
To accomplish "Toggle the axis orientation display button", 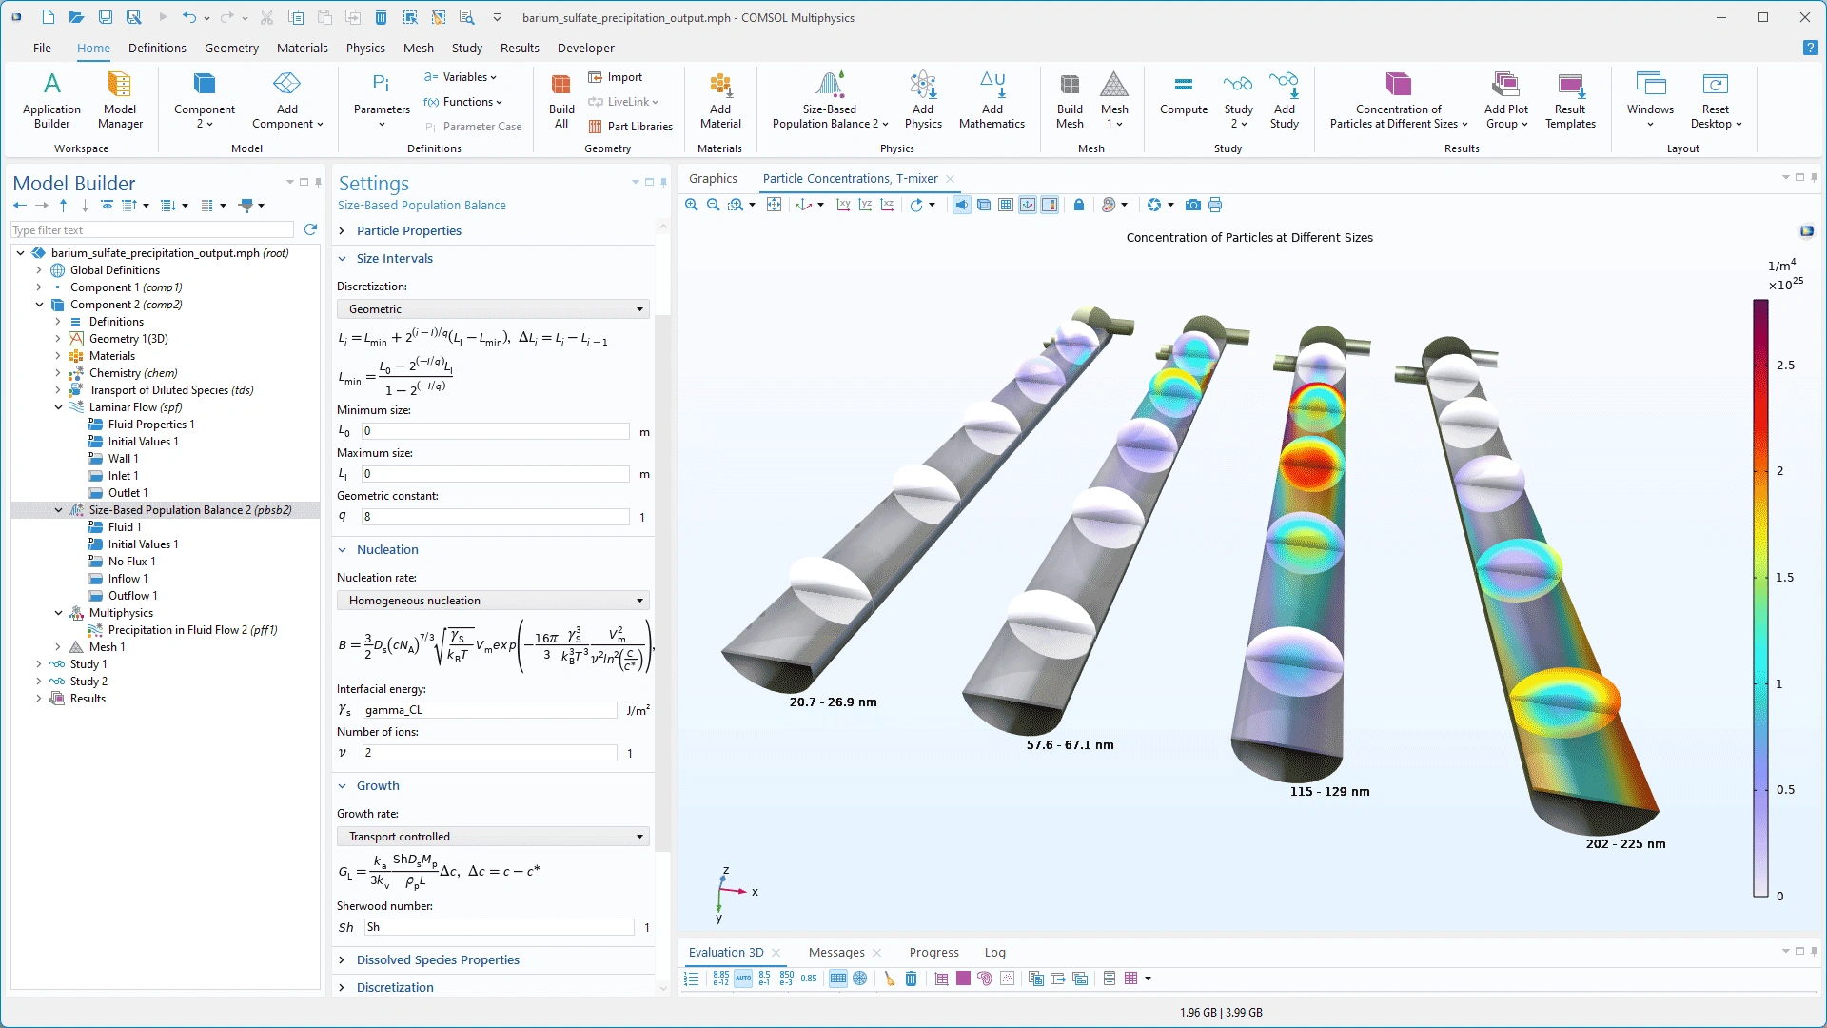I will [1028, 205].
